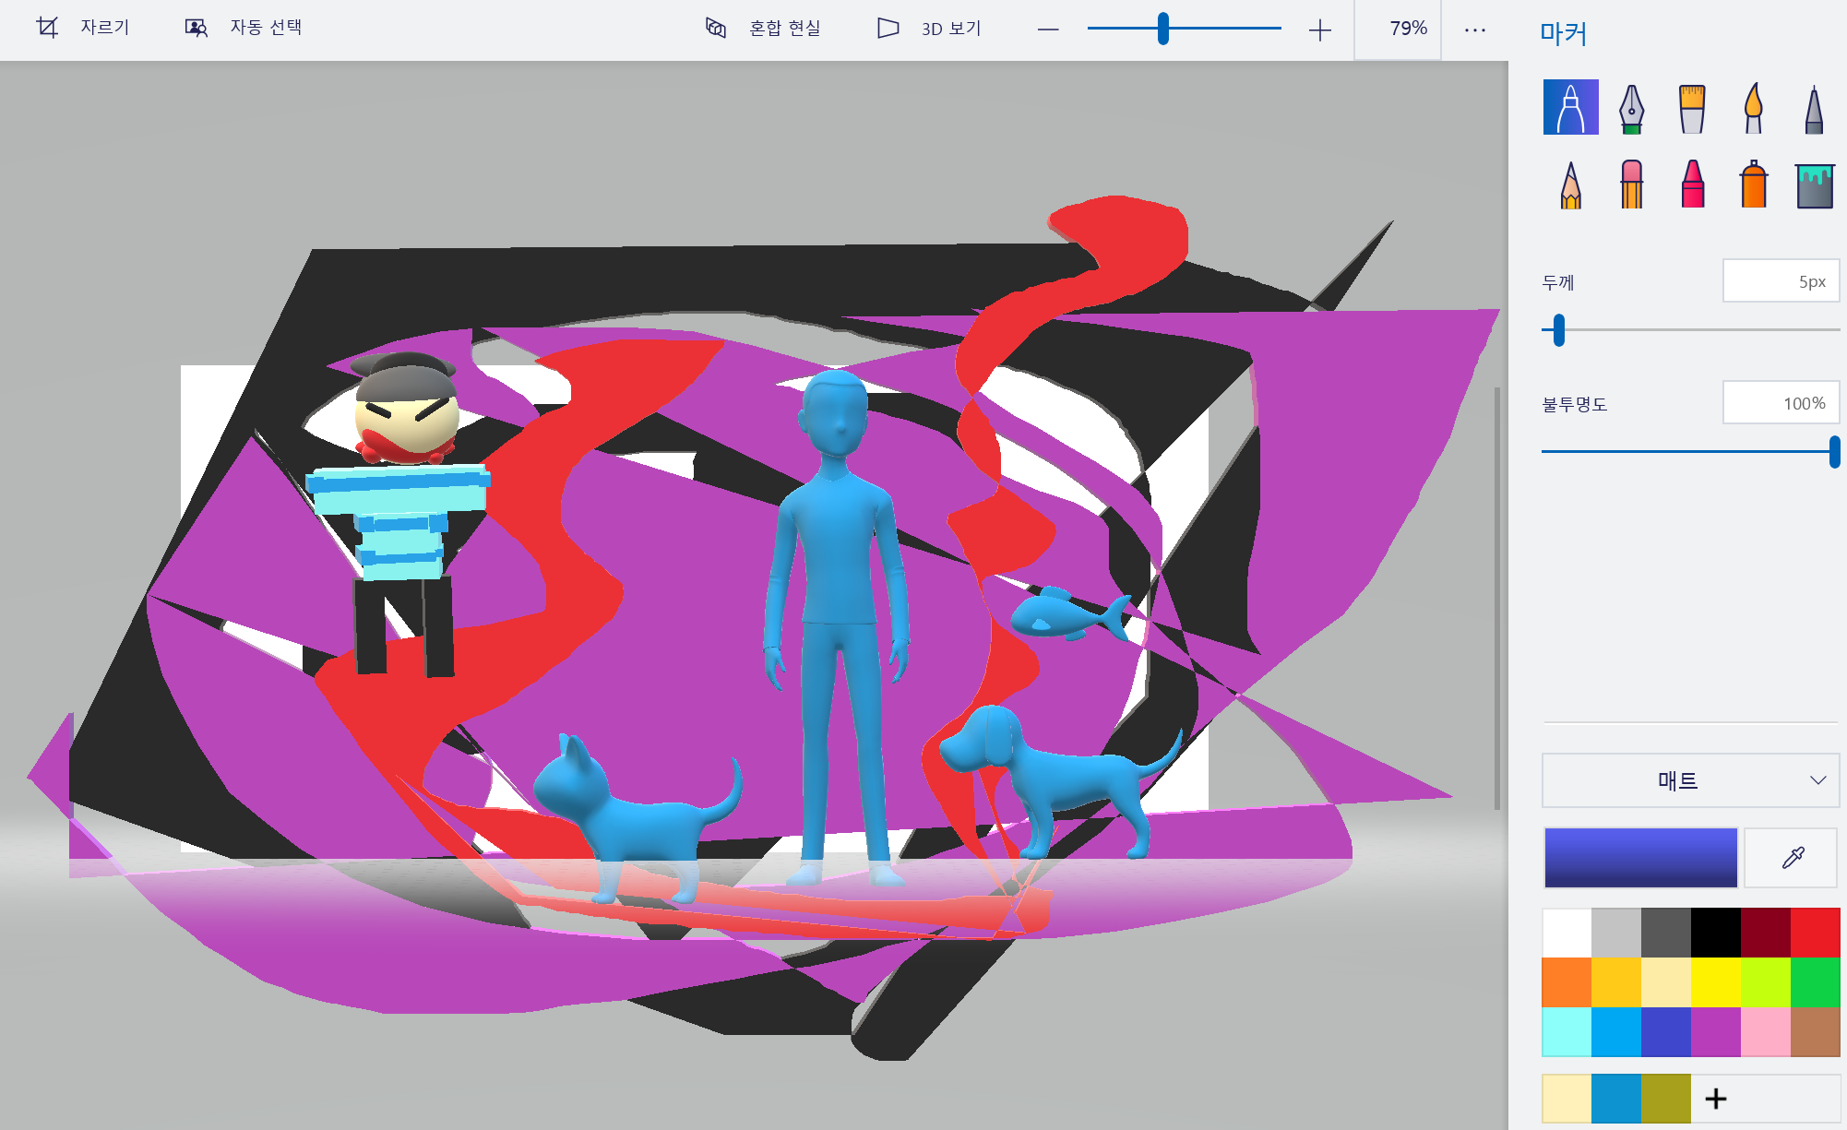Click the 자르기 crop button
The width and height of the screenshot is (1847, 1130).
click(83, 28)
